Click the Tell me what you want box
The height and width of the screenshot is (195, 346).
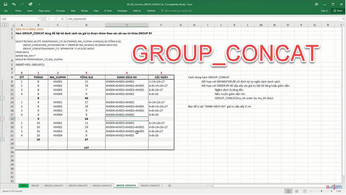(x=179, y=11)
